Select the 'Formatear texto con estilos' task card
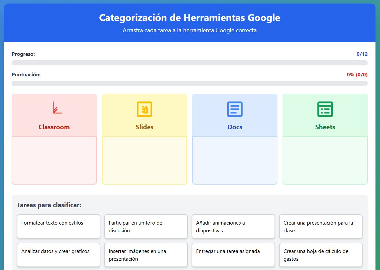Image resolution: width=380 pixels, height=270 pixels. click(x=58, y=227)
